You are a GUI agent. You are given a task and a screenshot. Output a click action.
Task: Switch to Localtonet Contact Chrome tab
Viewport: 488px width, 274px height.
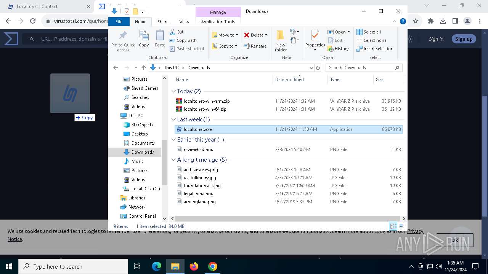(47, 6)
